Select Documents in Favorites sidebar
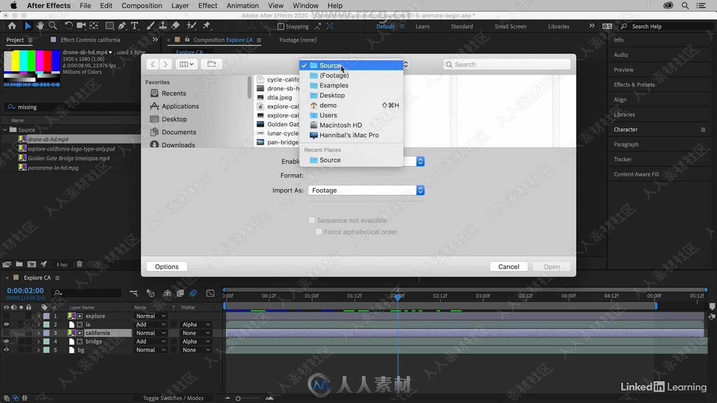The width and height of the screenshot is (717, 403). [x=179, y=132]
